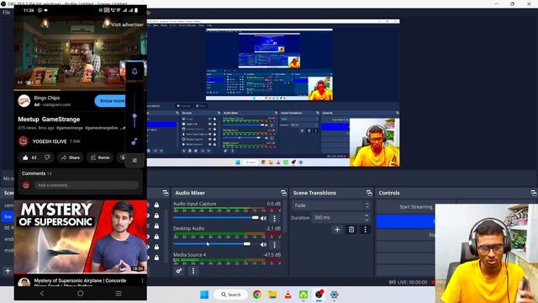Click the Add a comment field
The height and width of the screenshot is (303, 538).
point(86,185)
